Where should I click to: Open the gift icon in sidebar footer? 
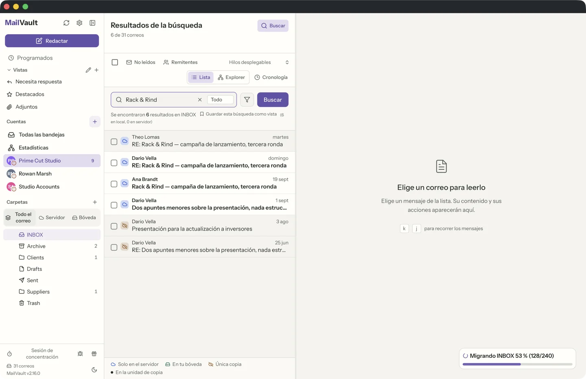[x=94, y=354]
